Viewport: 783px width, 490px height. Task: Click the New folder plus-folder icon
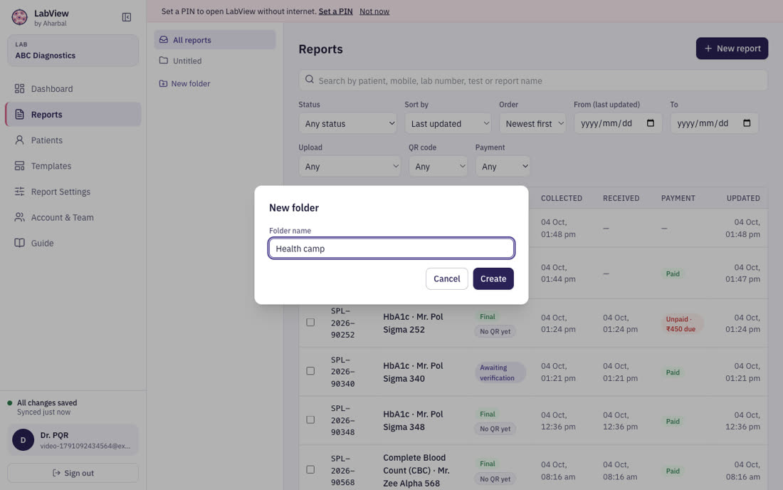point(163,83)
